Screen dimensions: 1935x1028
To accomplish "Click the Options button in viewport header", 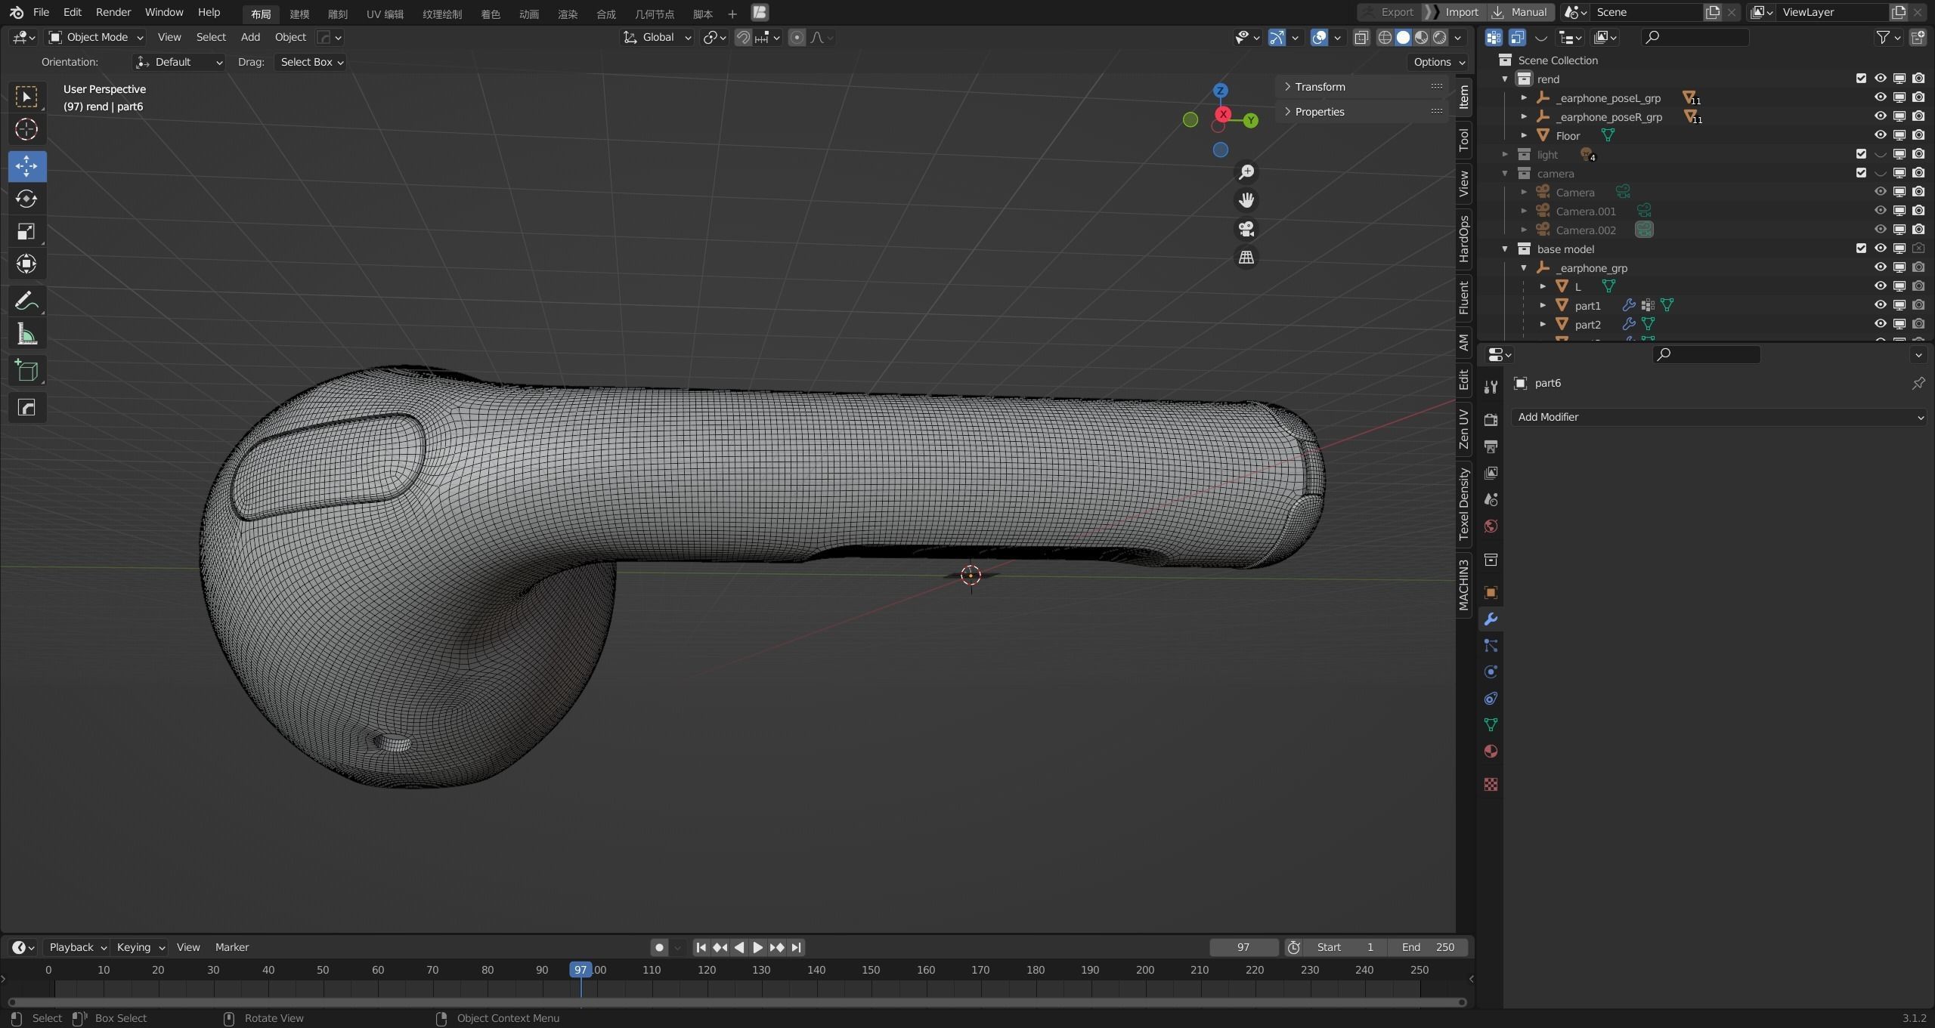I will [1438, 62].
